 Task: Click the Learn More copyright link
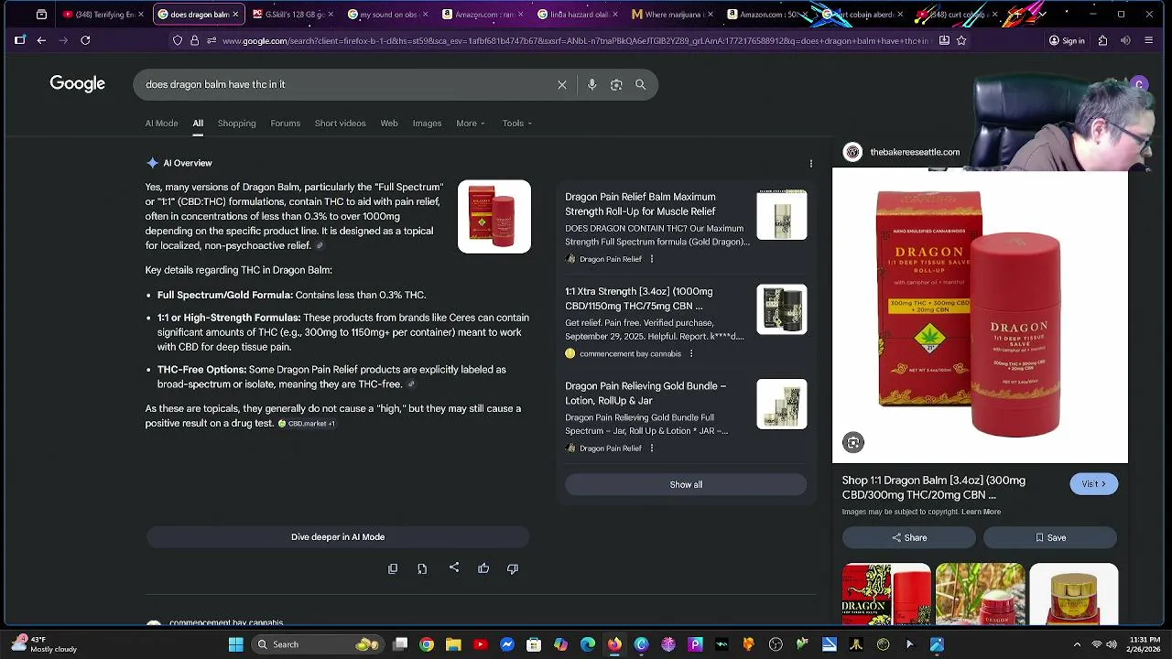point(981,512)
